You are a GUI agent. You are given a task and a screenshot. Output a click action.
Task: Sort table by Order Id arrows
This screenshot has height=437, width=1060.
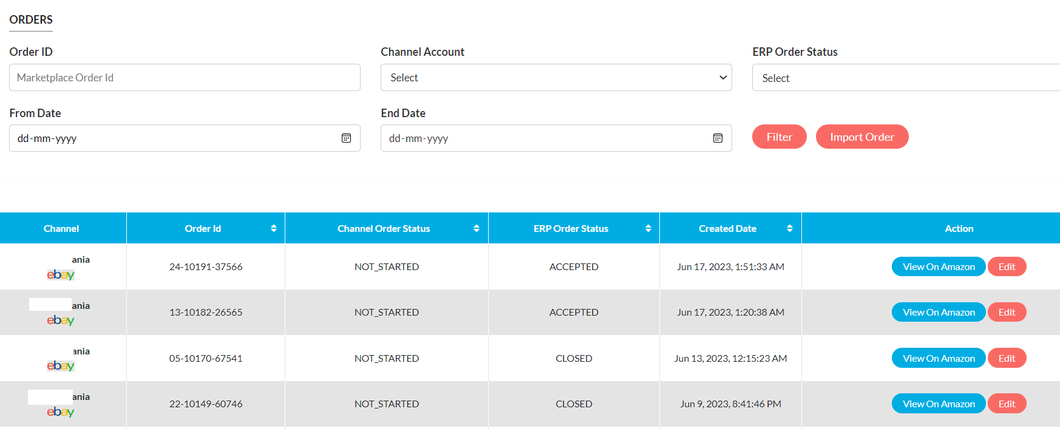tap(274, 228)
